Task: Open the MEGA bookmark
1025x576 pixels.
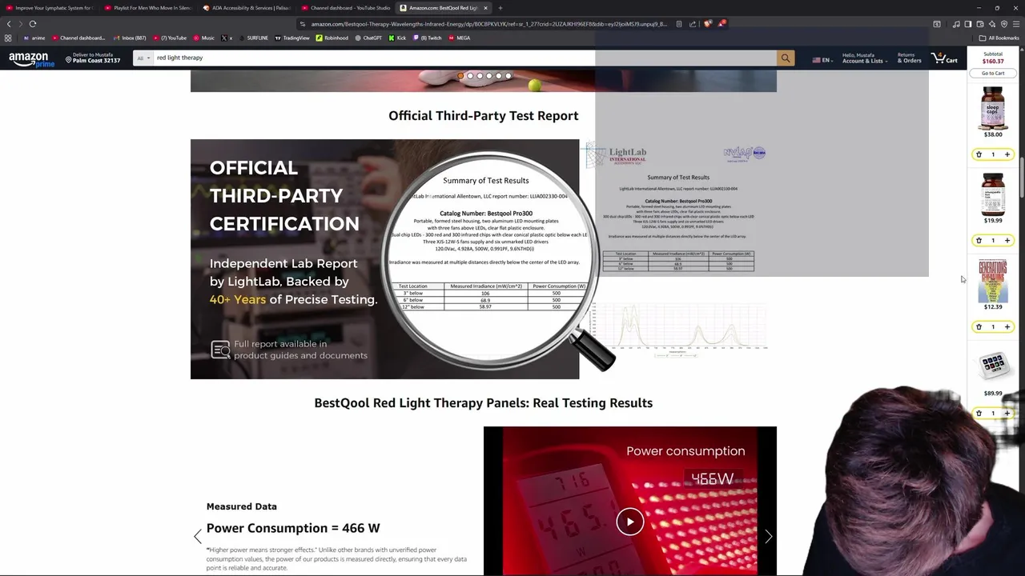Action: [460, 38]
